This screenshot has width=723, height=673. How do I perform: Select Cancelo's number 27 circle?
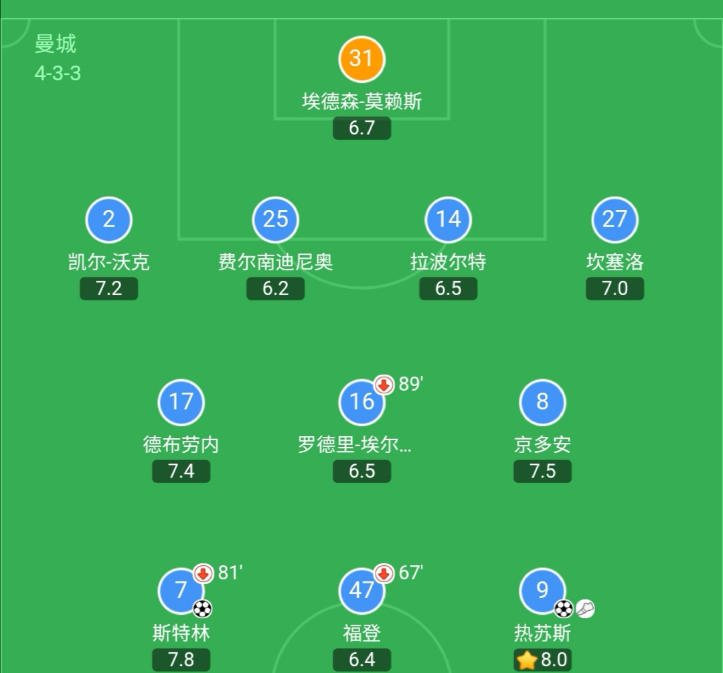(615, 219)
